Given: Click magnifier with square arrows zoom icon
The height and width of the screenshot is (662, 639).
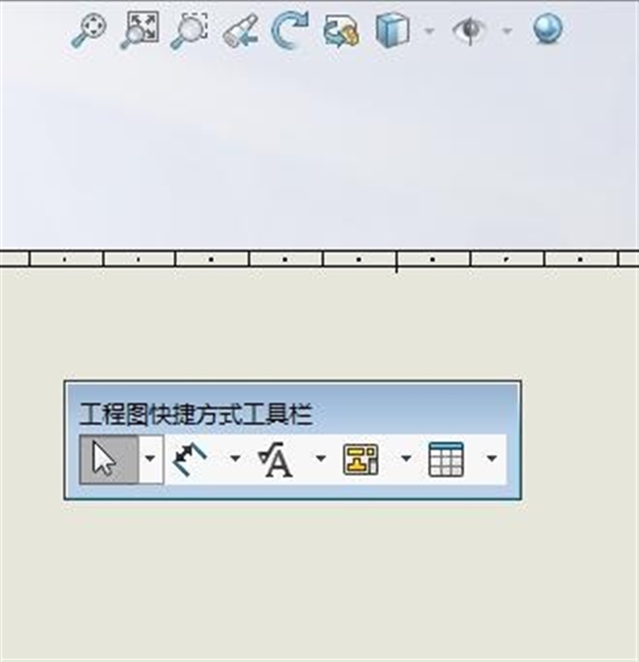Looking at the screenshot, I should tap(140, 30).
